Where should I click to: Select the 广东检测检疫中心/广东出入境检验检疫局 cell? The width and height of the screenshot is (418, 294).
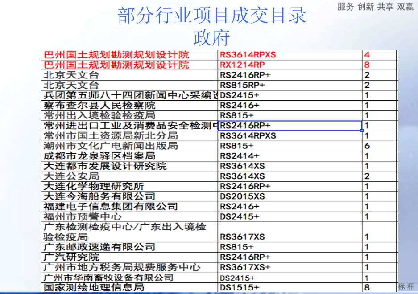[x=129, y=232]
